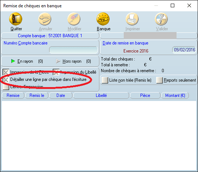Sort by the Date column header
198x172 pixels.
(x=61, y=95)
